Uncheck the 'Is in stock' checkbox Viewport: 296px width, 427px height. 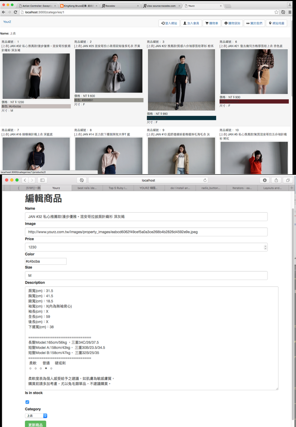(27, 402)
